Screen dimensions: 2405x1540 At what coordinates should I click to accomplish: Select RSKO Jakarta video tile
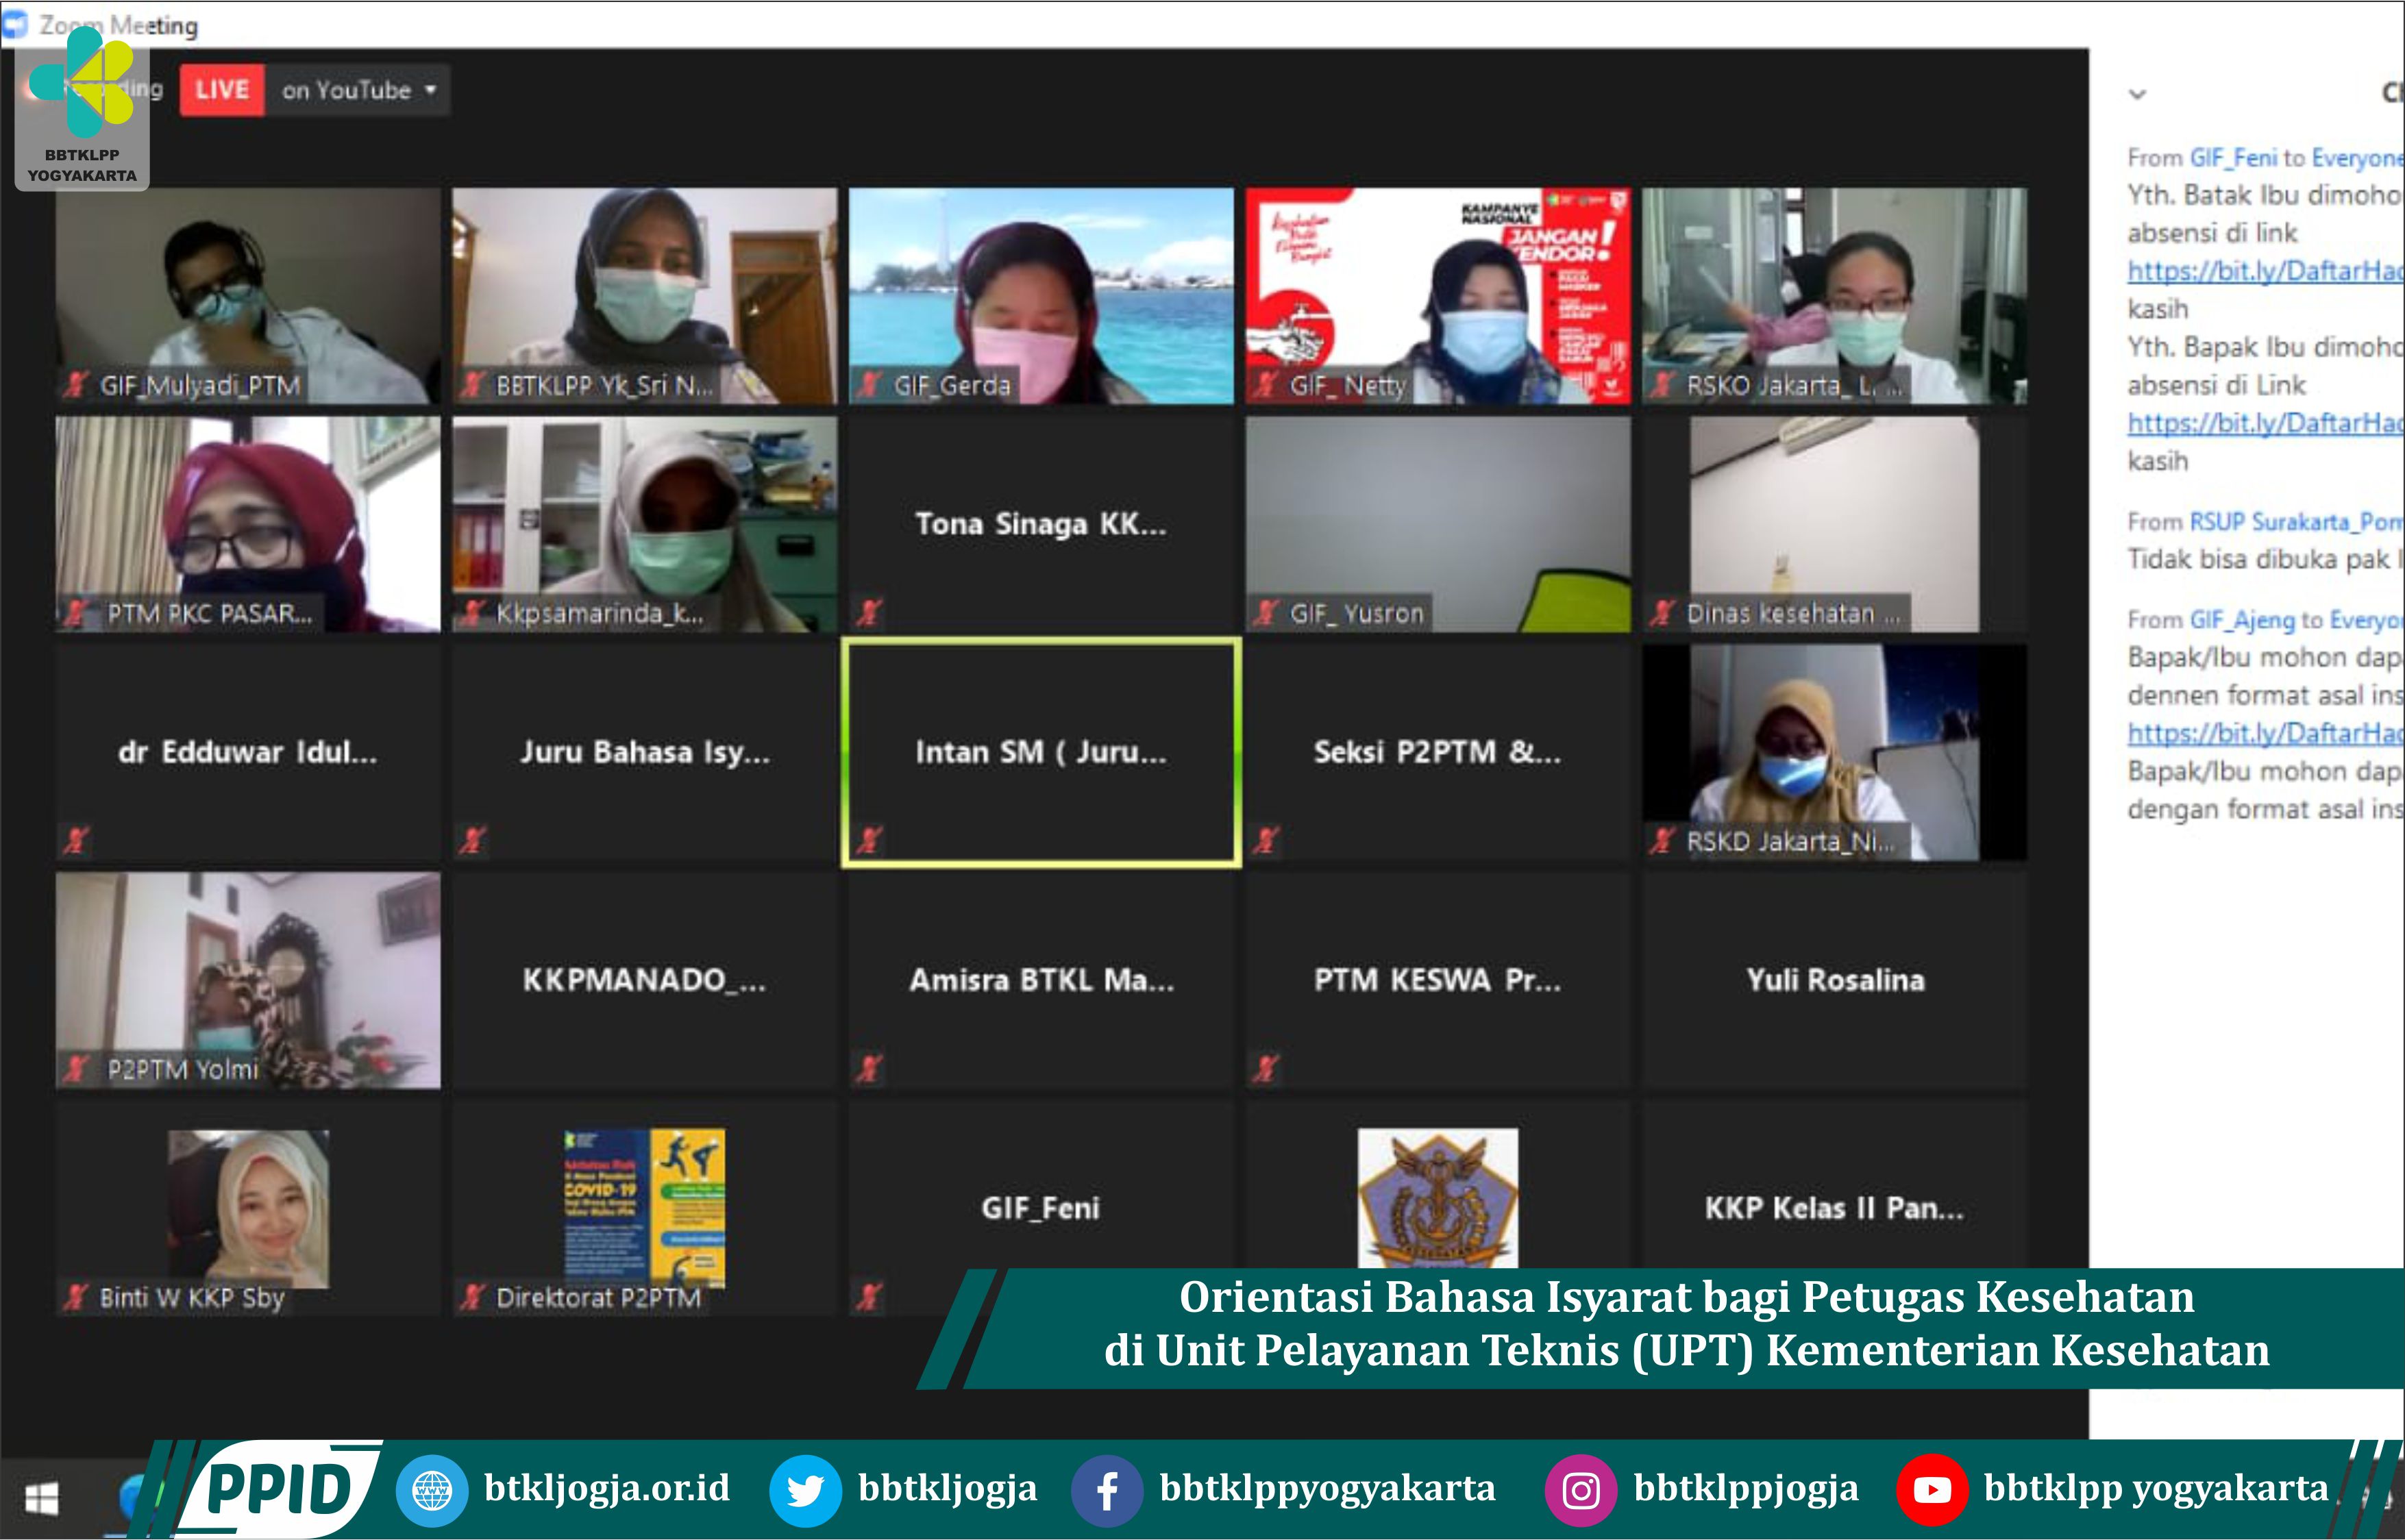click(1834, 296)
